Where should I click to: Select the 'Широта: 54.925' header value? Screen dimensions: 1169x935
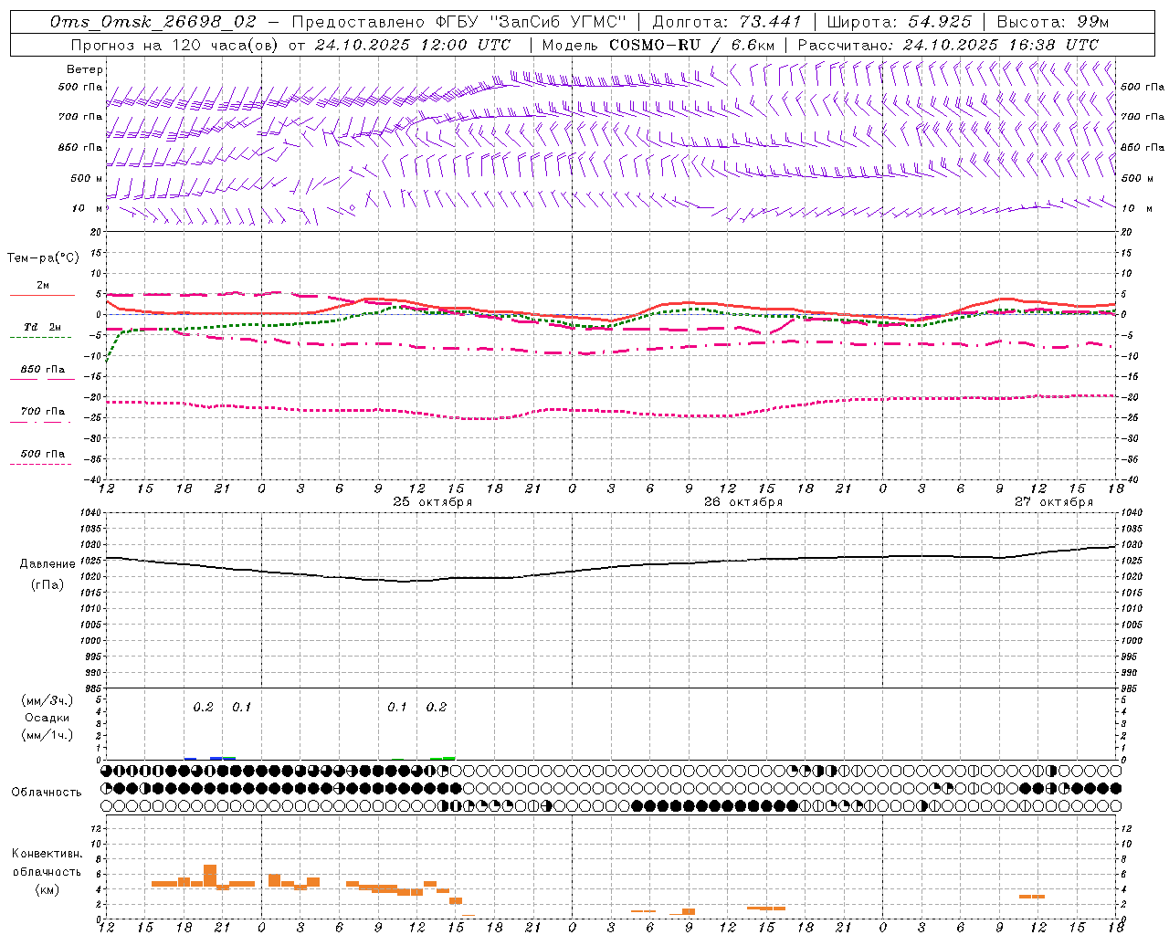pos(899,22)
